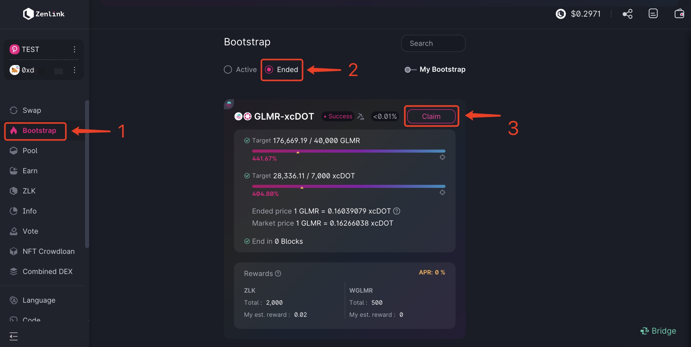The width and height of the screenshot is (691, 347).
Task: Open the wallet icon in top bar
Action: (679, 13)
